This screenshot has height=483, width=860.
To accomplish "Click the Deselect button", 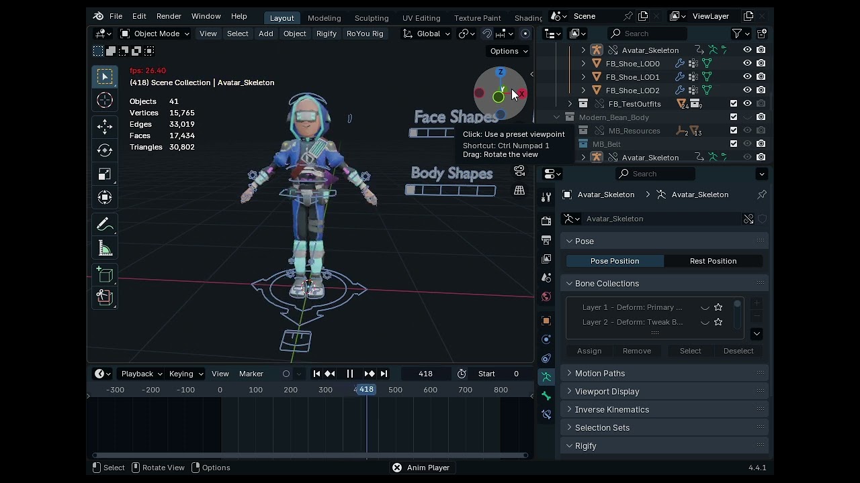I will point(738,351).
